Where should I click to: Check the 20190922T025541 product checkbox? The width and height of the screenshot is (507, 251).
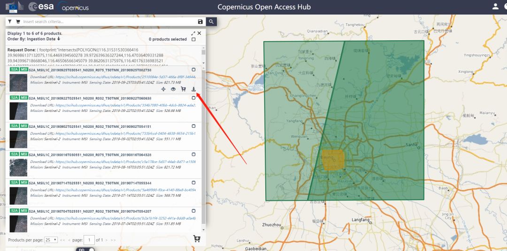(193, 98)
